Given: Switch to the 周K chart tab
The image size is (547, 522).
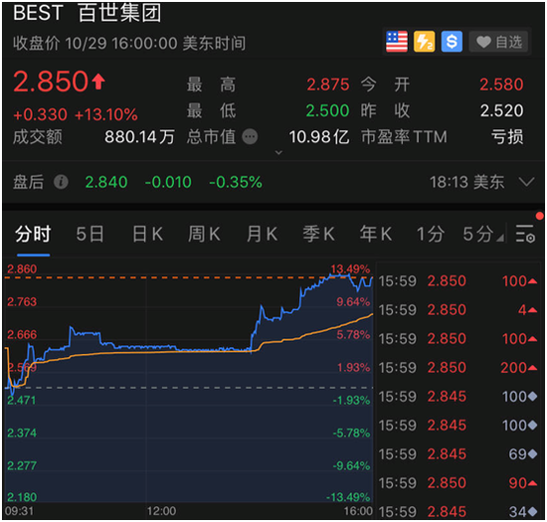Looking at the screenshot, I should (x=204, y=234).
